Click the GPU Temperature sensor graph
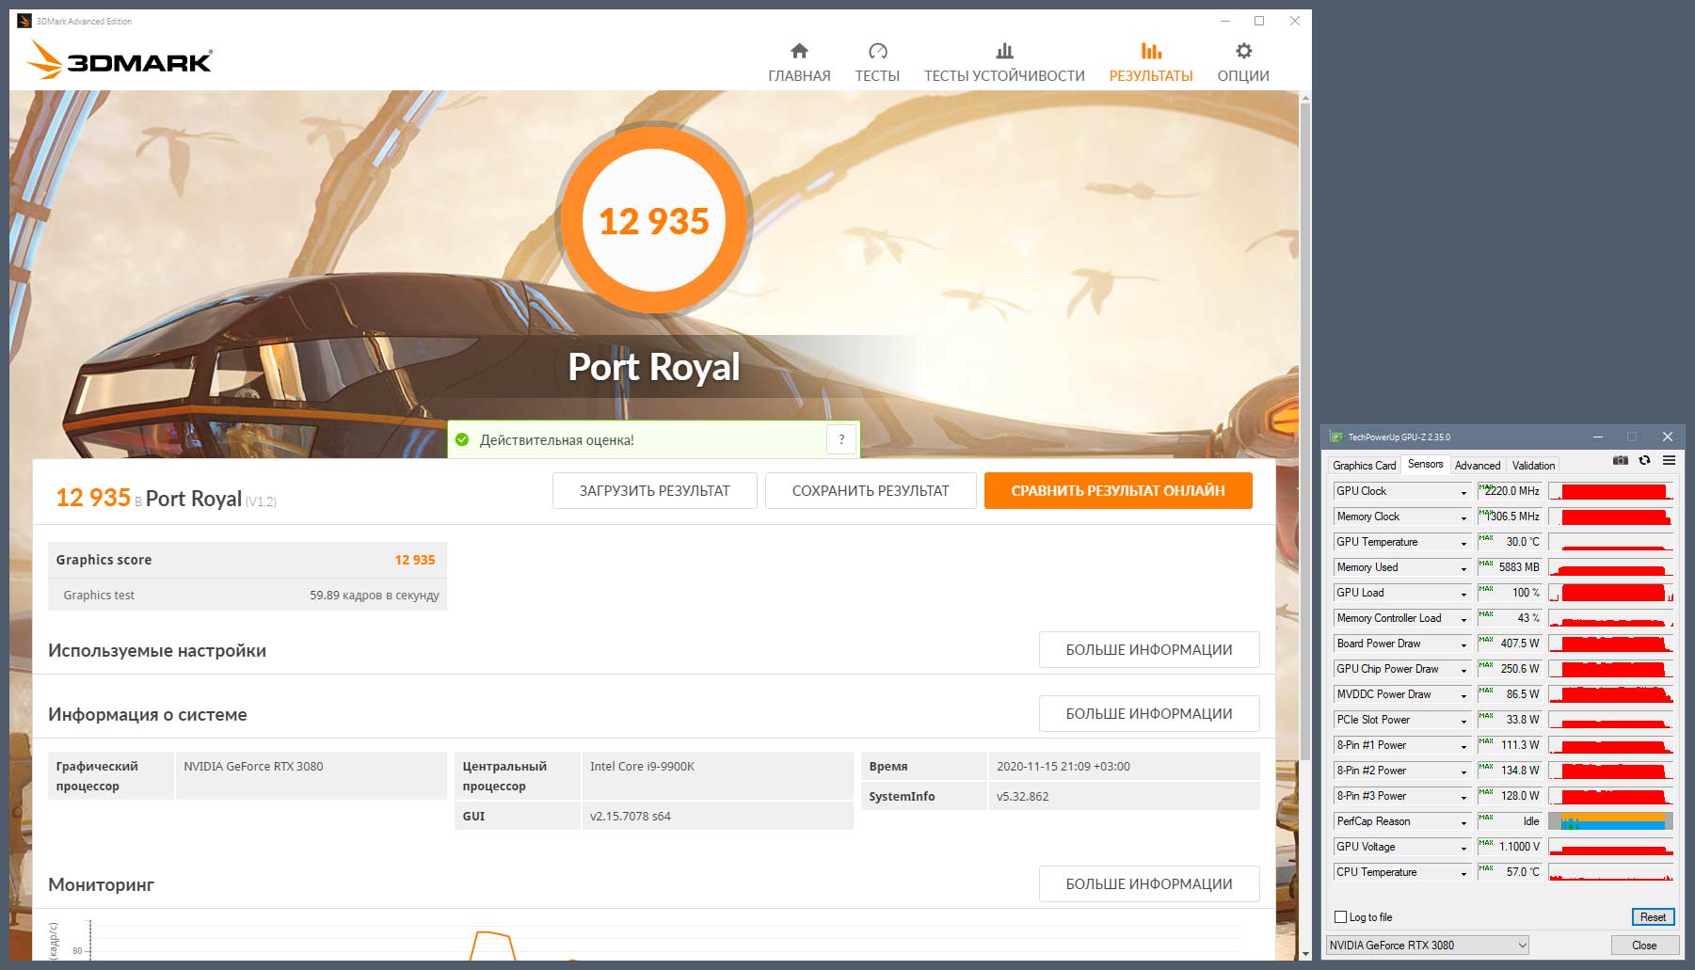Screen dimensions: 1695x970 [1611, 542]
